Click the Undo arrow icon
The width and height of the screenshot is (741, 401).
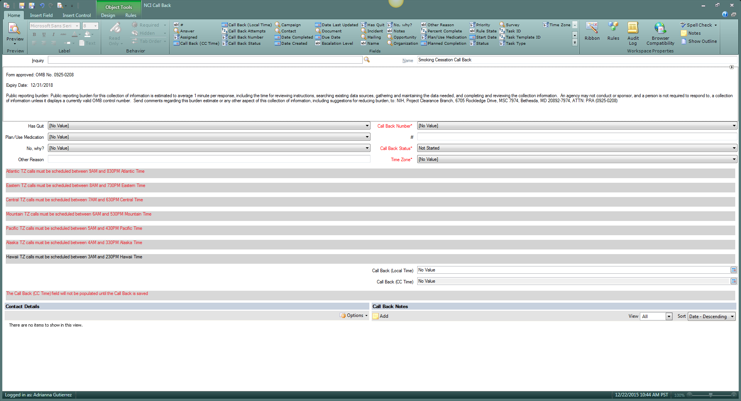[x=42, y=5]
